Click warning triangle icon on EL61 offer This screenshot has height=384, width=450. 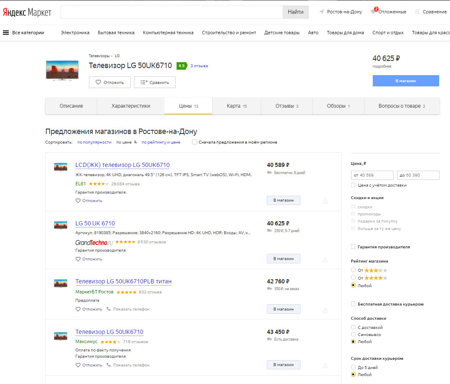pyautogui.click(x=325, y=201)
